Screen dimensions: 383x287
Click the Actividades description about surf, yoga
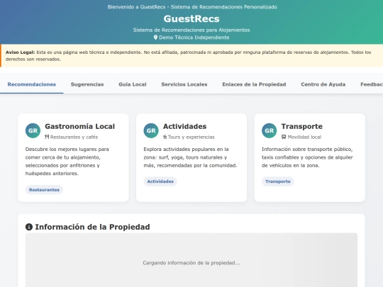coord(190,157)
